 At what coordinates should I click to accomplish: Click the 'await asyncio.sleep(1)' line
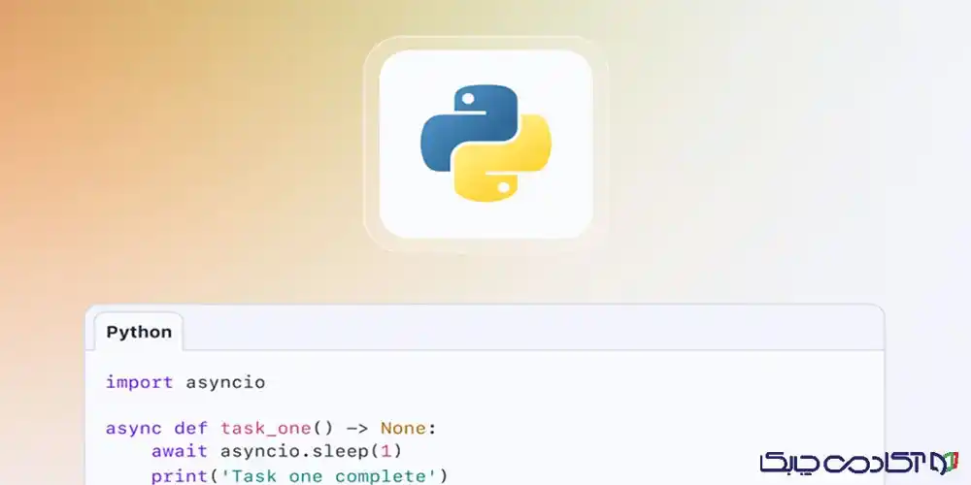tap(277, 451)
